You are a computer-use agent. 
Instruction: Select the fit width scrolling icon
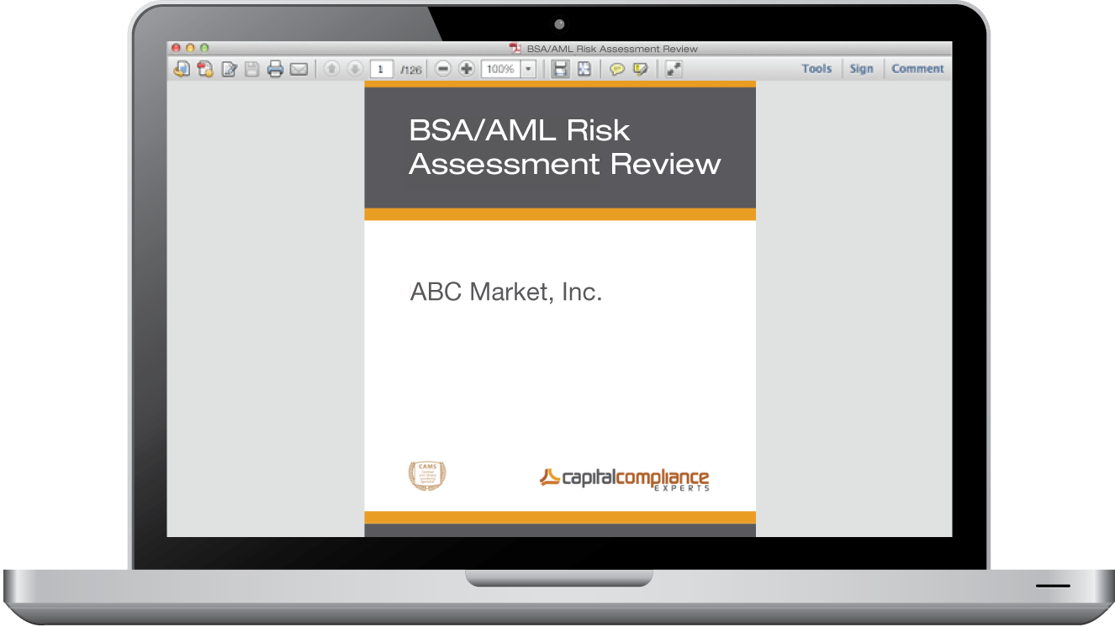(x=560, y=70)
